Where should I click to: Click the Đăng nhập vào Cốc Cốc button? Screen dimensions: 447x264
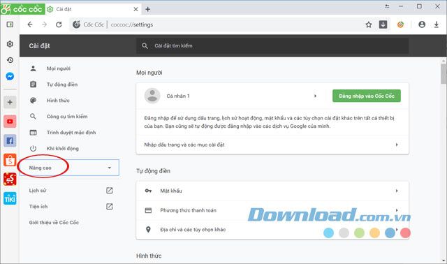click(x=366, y=96)
